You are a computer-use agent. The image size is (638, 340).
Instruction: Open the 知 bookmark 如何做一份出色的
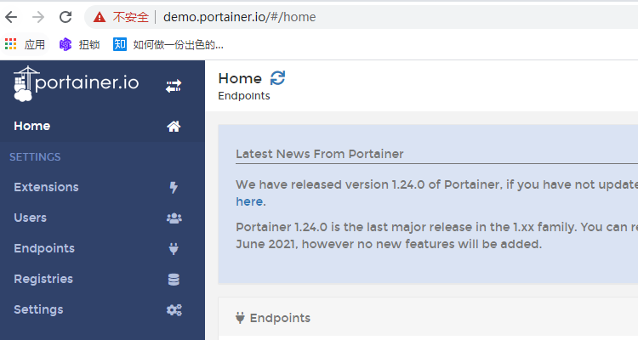(x=168, y=44)
